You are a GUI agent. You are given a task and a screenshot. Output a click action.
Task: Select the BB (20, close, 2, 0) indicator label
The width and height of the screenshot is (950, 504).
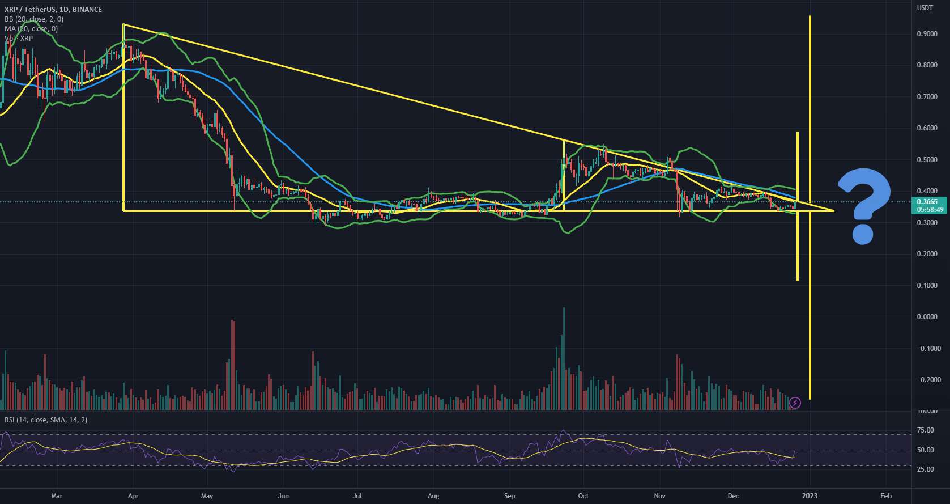(34, 19)
